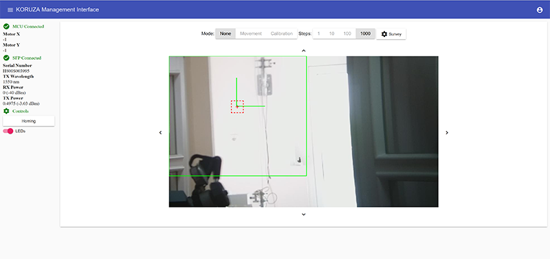This screenshot has height=259, width=550.
Task: Click the Serial Number label
Action: tap(17, 65)
